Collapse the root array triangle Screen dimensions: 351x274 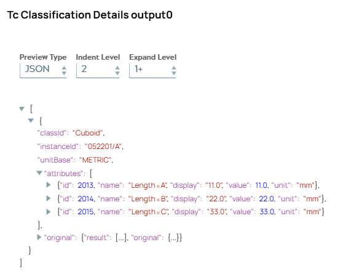(22, 109)
